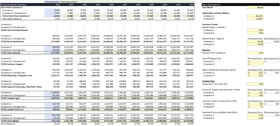Select TOTAL Non-Recurring Revenue row label
This screenshot has height=126, width=280.
14,30
